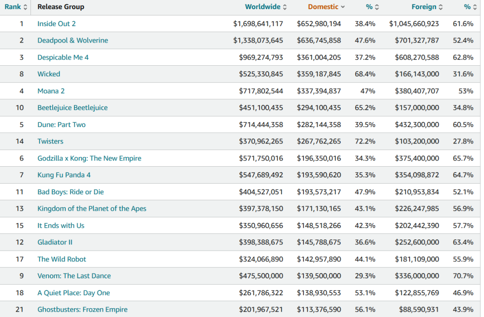The image size is (484, 317).
Task: Sort by domestic percentage column
Action: point(373,7)
